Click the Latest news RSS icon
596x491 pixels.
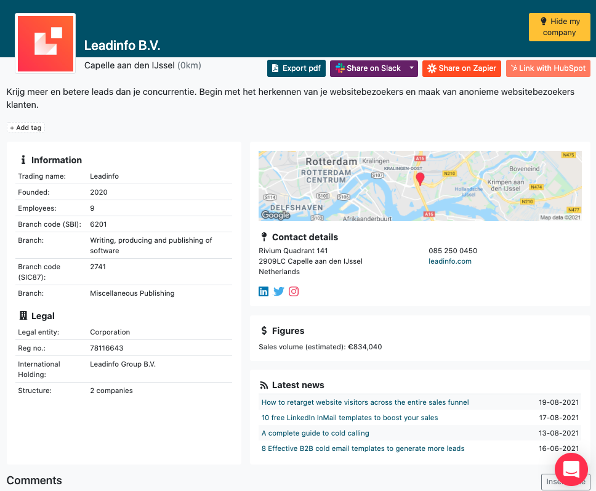tap(264, 385)
